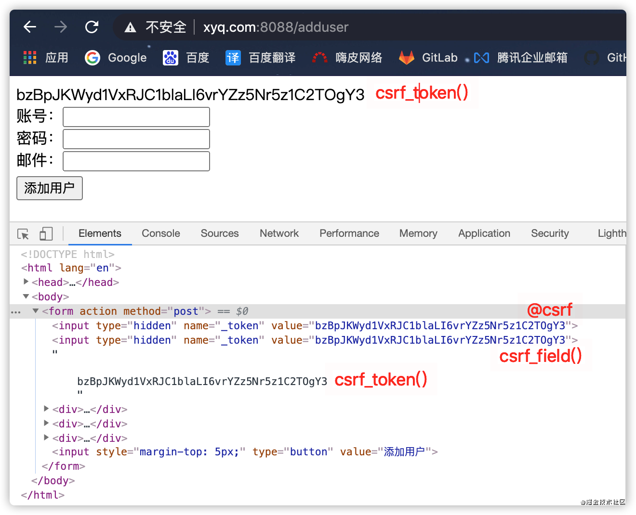This screenshot has width=636, height=515.
Task: Select the <!DOCTYPE html> line
Action: pos(67,254)
